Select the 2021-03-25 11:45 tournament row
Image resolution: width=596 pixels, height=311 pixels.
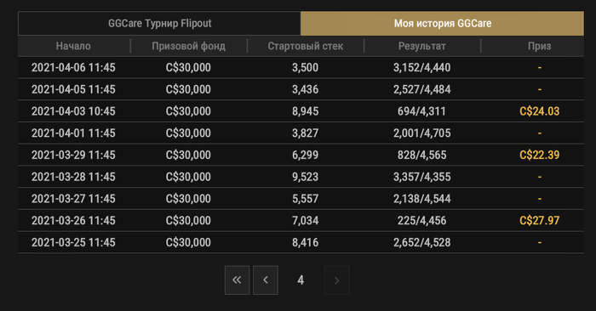[301, 242]
